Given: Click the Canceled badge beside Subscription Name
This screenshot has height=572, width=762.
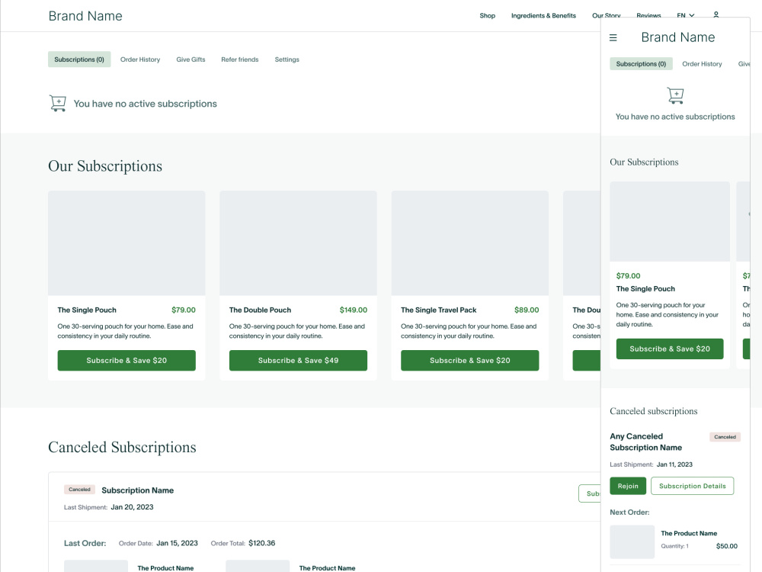Looking at the screenshot, I should click(79, 490).
